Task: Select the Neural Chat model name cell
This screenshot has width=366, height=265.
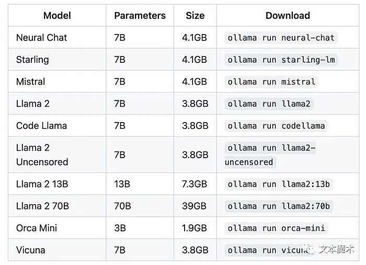Action: click(41, 37)
